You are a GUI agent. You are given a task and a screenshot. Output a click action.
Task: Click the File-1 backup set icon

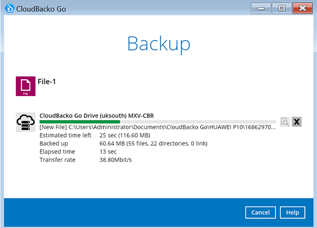(x=26, y=86)
